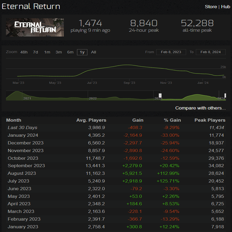This screenshot has height=232, width=232.
Task: Set chart zoom to 3m
Action: coord(59,52)
